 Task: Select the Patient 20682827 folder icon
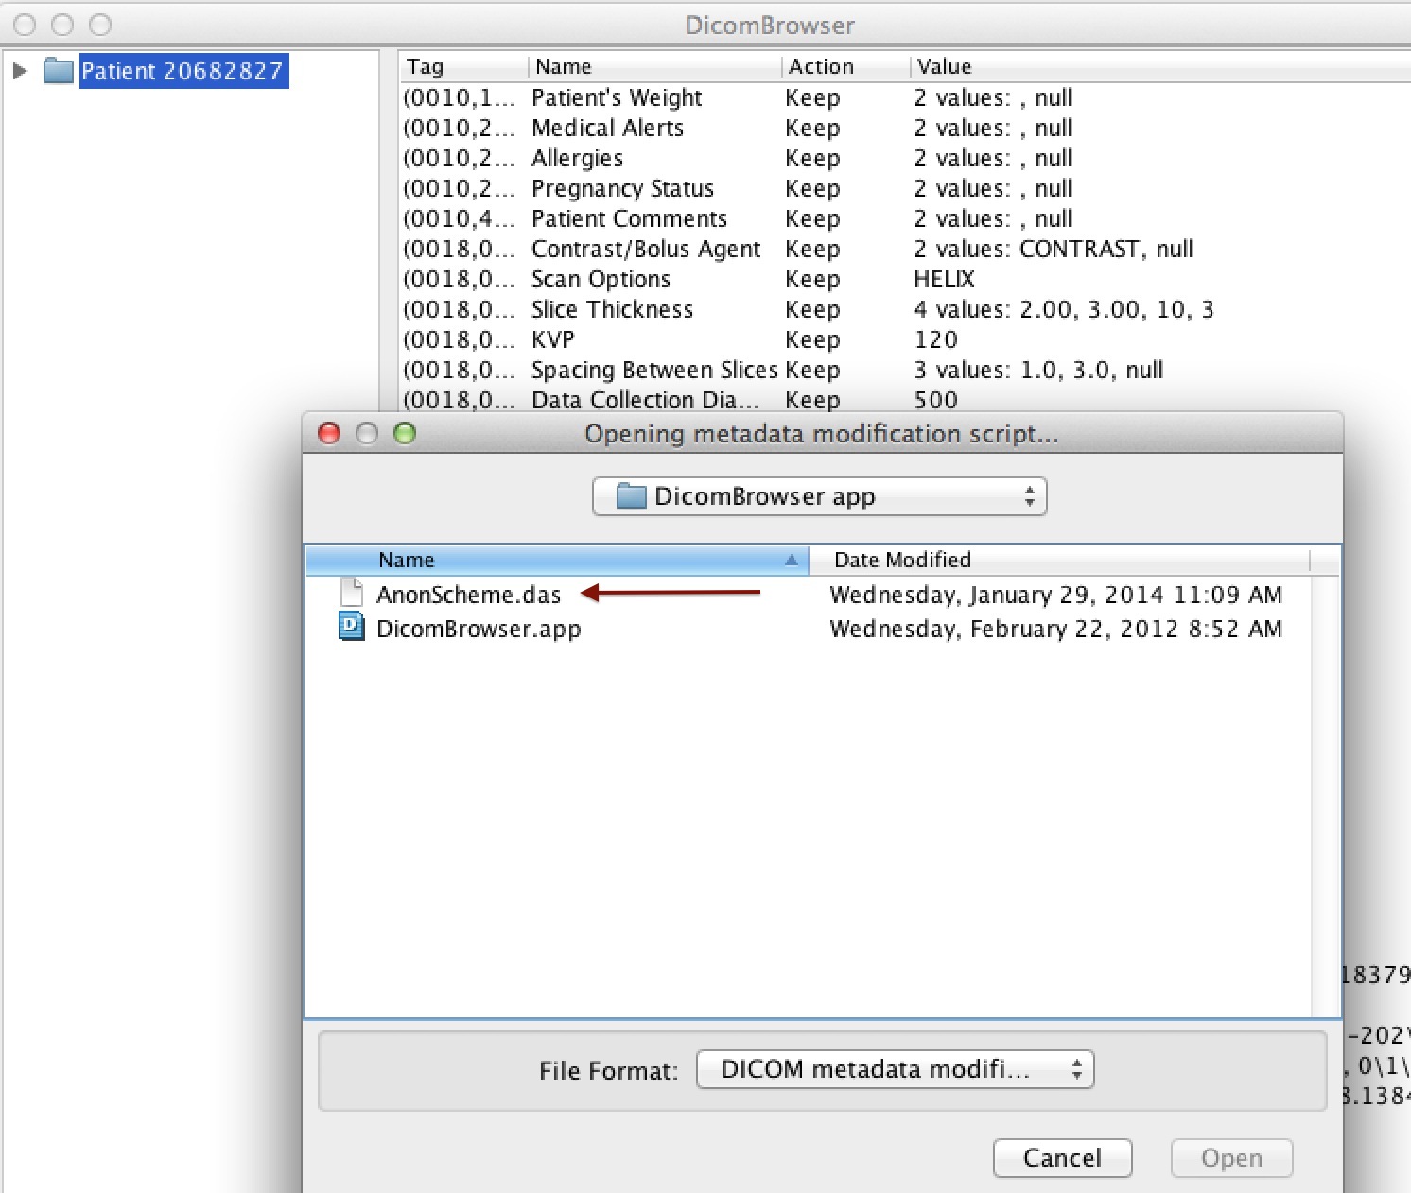click(x=59, y=71)
